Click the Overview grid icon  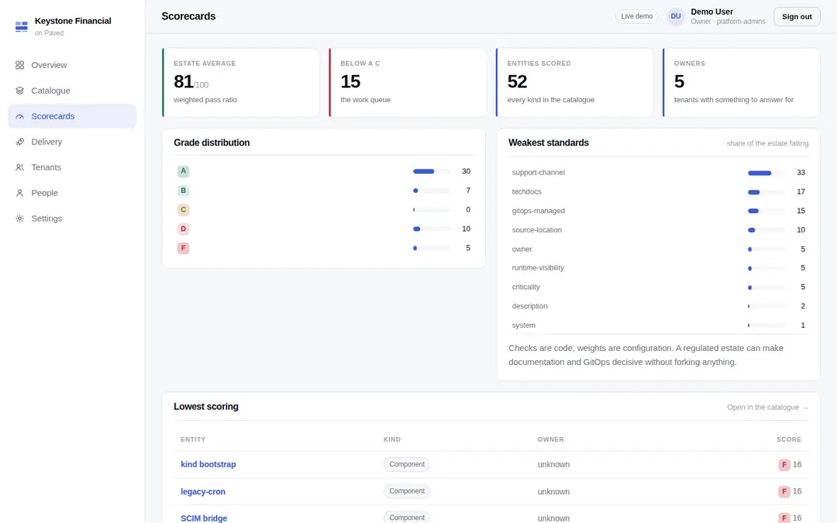coord(19,65)
